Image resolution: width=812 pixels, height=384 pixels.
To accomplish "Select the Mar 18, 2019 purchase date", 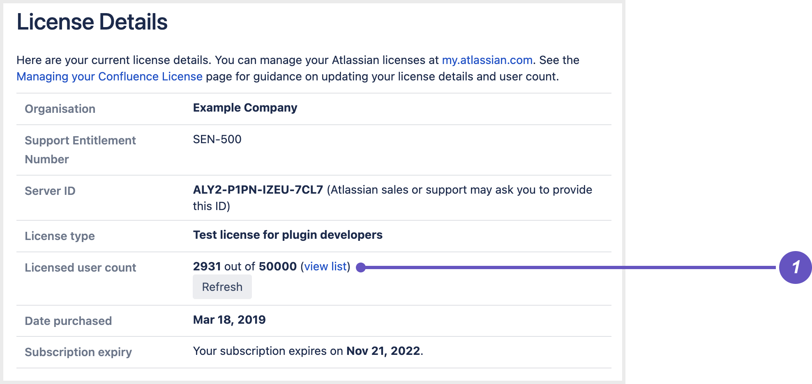I will click(229, 320).
